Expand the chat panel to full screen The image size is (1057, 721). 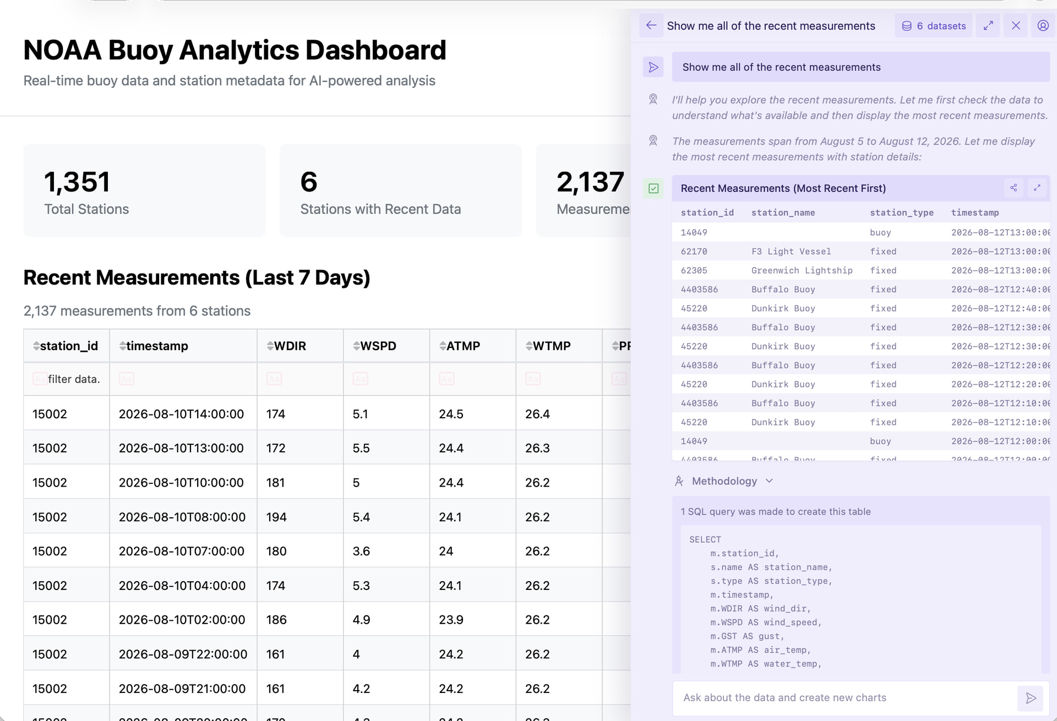pyautogui.click(x=988, y=26)
